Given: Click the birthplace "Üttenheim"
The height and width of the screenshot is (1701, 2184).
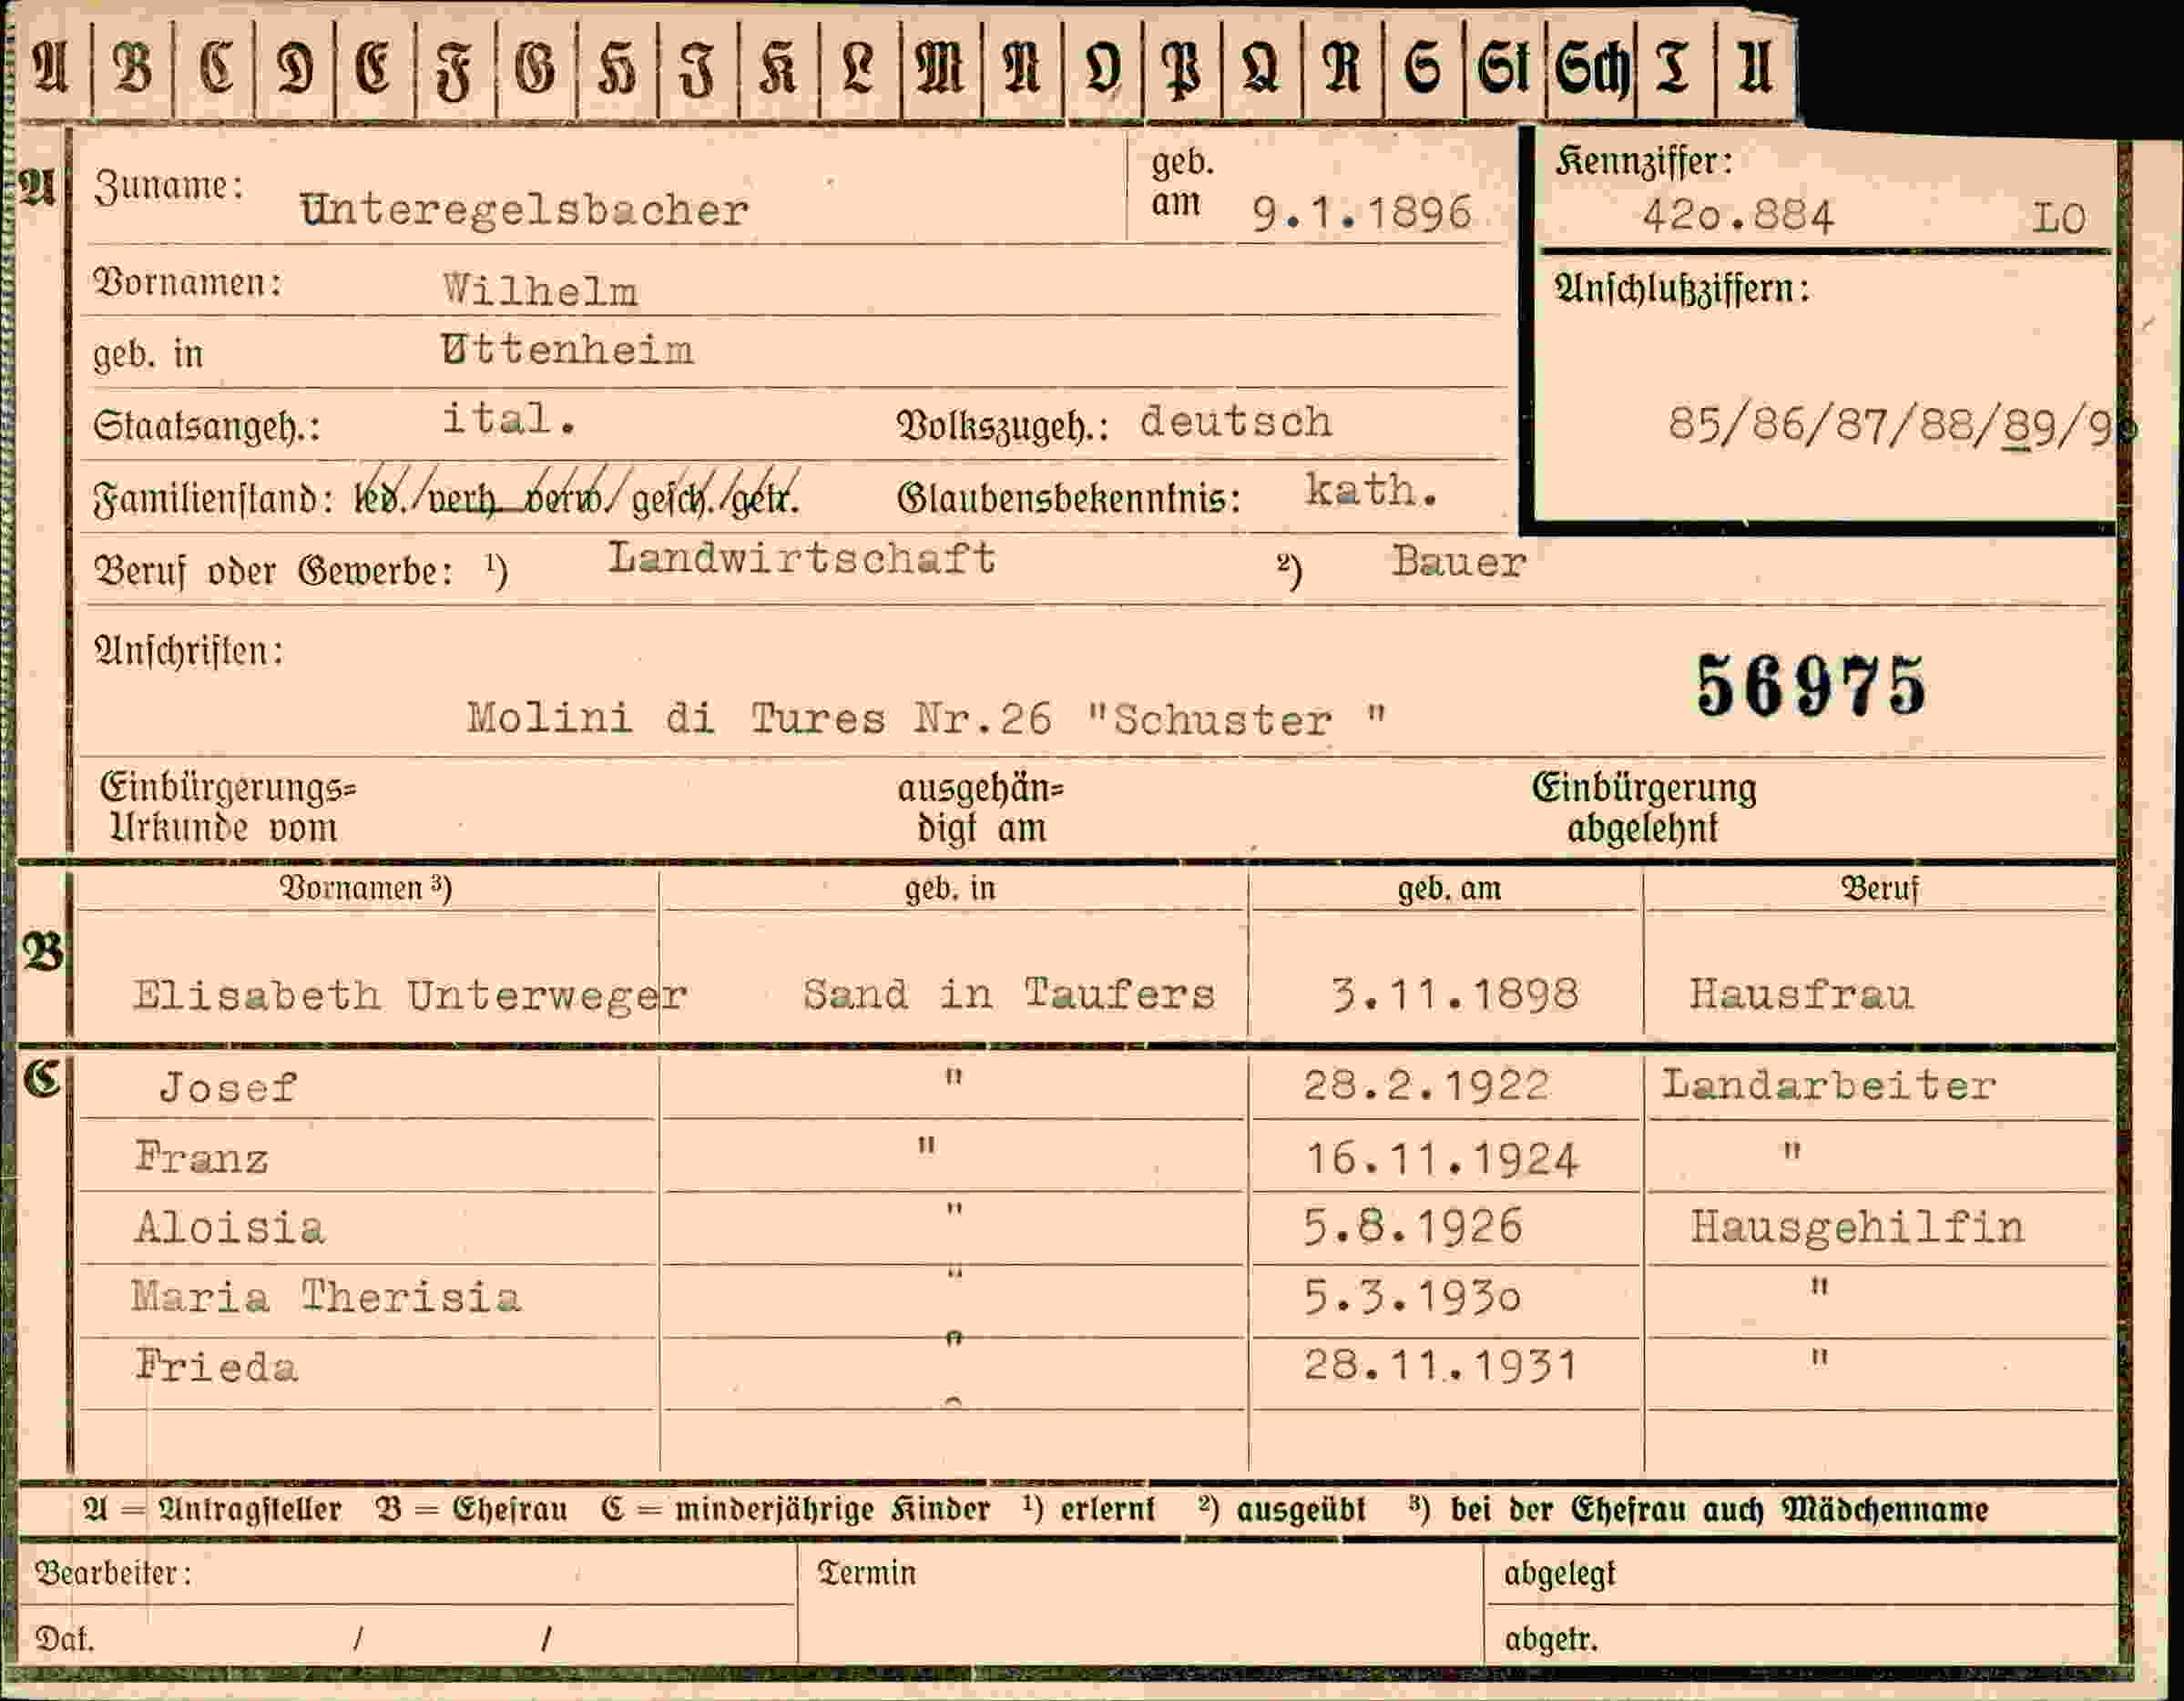Looking at the screenshot, I should 567,349.
